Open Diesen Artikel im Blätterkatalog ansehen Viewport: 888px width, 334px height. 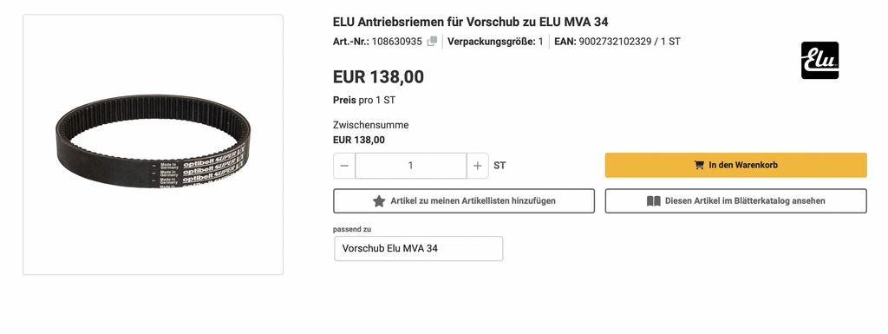pos(735,201)
